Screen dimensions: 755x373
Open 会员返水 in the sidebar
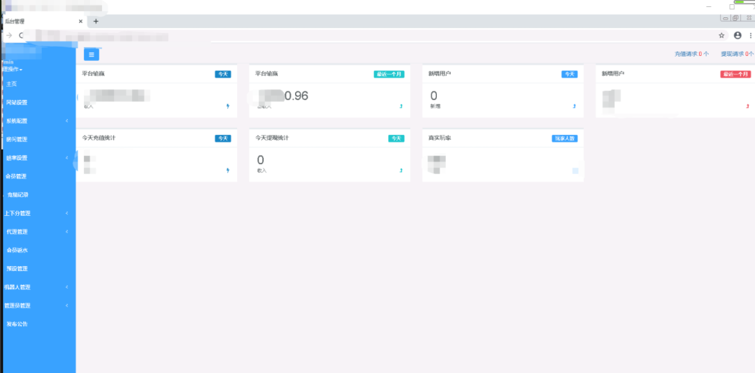click(x=17, y=250)
